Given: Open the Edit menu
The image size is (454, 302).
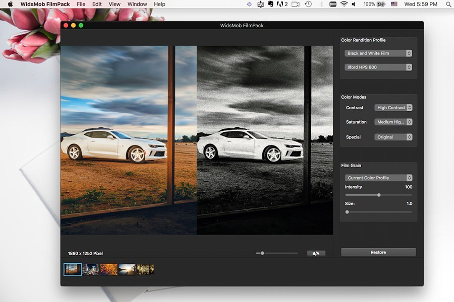Looking at the screenshot, I should point(97,4).
